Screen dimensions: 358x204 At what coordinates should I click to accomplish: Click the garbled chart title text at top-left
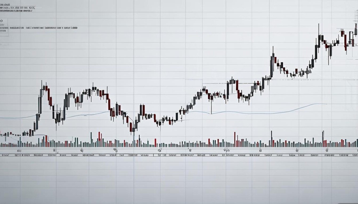click(16, 8)
